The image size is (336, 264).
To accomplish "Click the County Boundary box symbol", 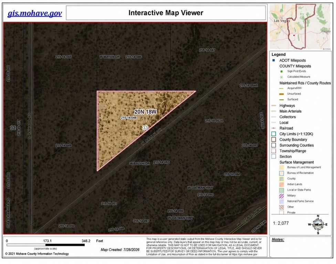I will click(274, 140).
